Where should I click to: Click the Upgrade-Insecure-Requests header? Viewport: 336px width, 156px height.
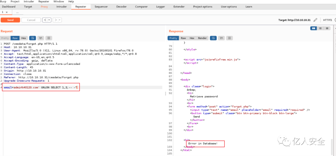point(26,81)
